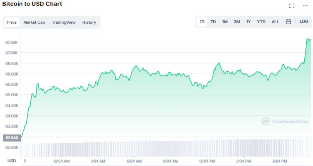Click the 65.50K axis label
Screen dimensions: 313x166
(x=12, y=84)
